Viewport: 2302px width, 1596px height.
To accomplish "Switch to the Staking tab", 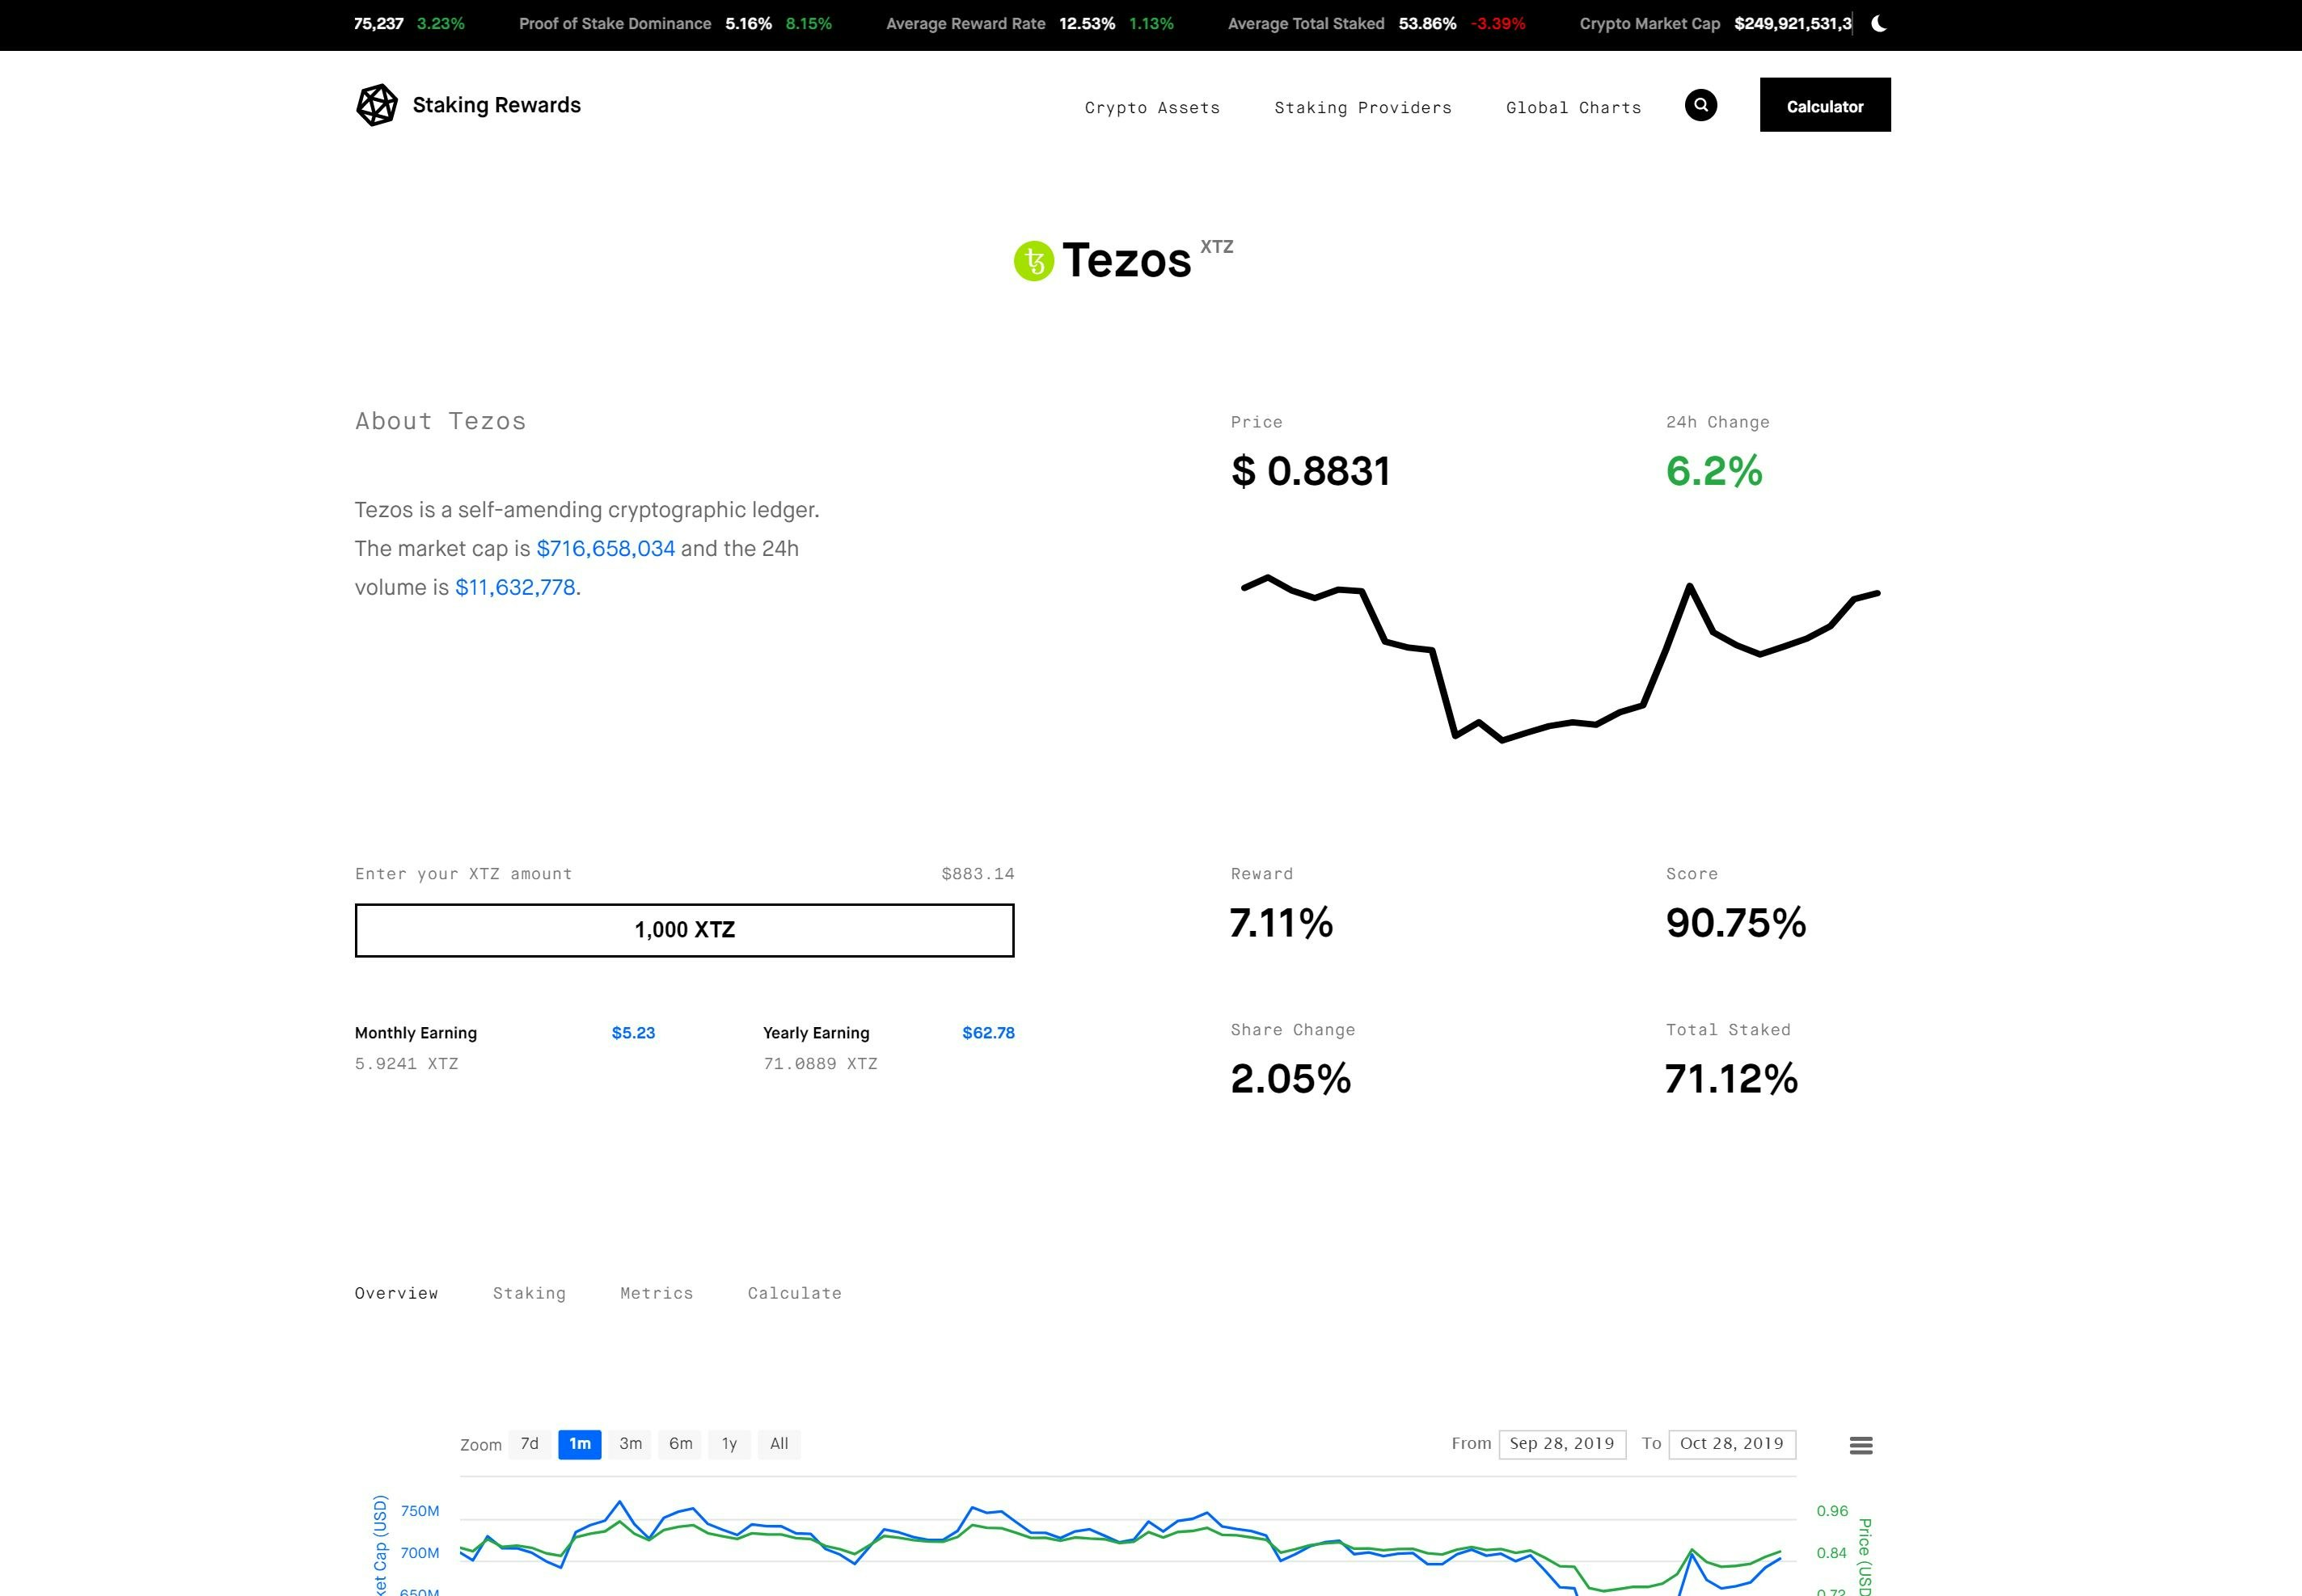I will [x=528, y=1293].
